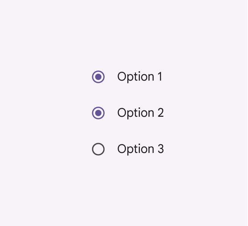Toggle the bottom radio button in the list
This screenshot has height=226, width=248.
point(98,149)
